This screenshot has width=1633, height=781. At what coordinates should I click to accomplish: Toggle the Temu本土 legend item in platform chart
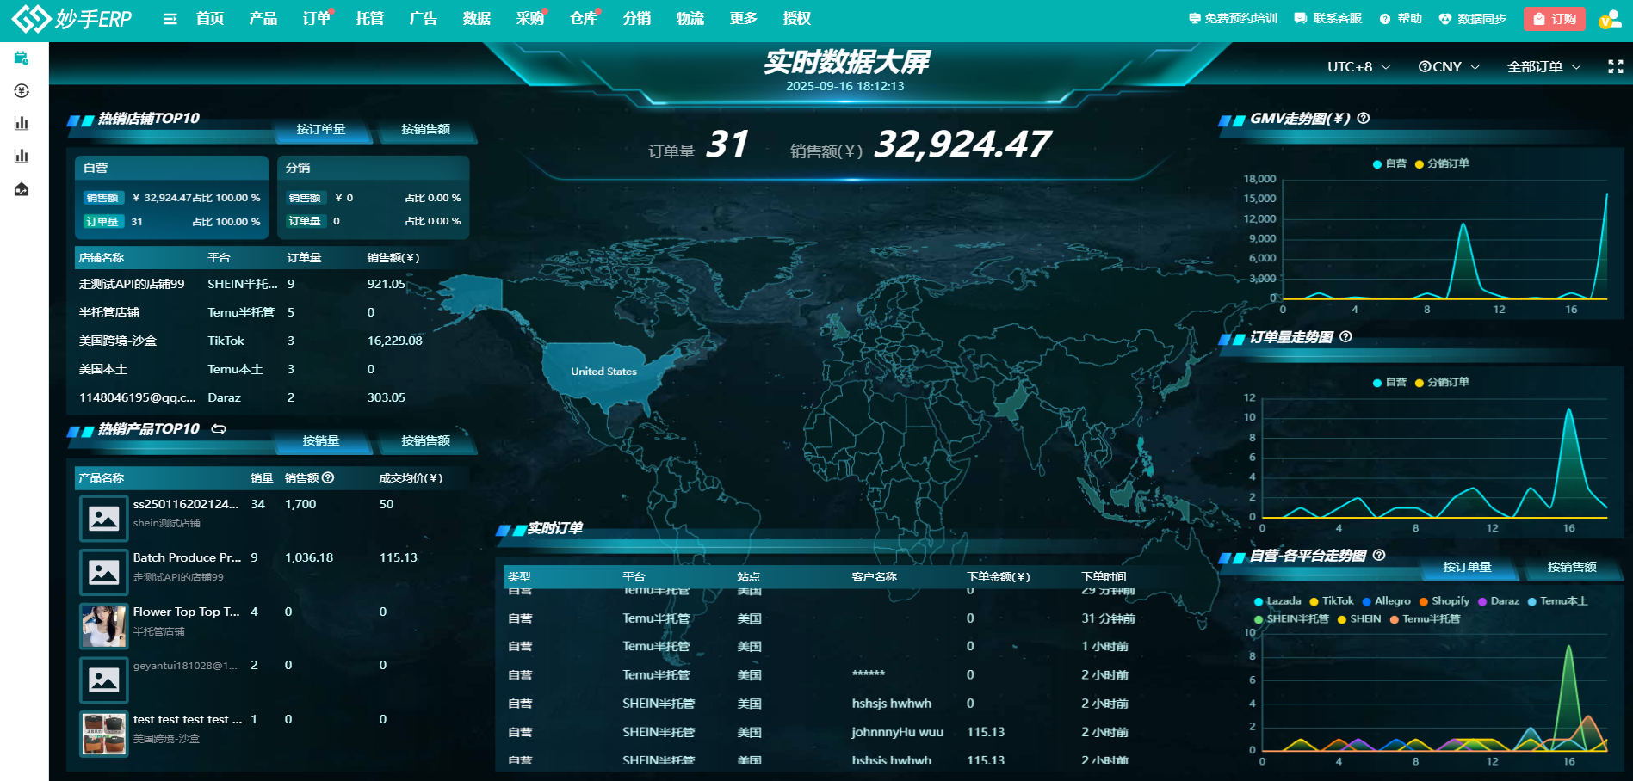click(1557, 601)
